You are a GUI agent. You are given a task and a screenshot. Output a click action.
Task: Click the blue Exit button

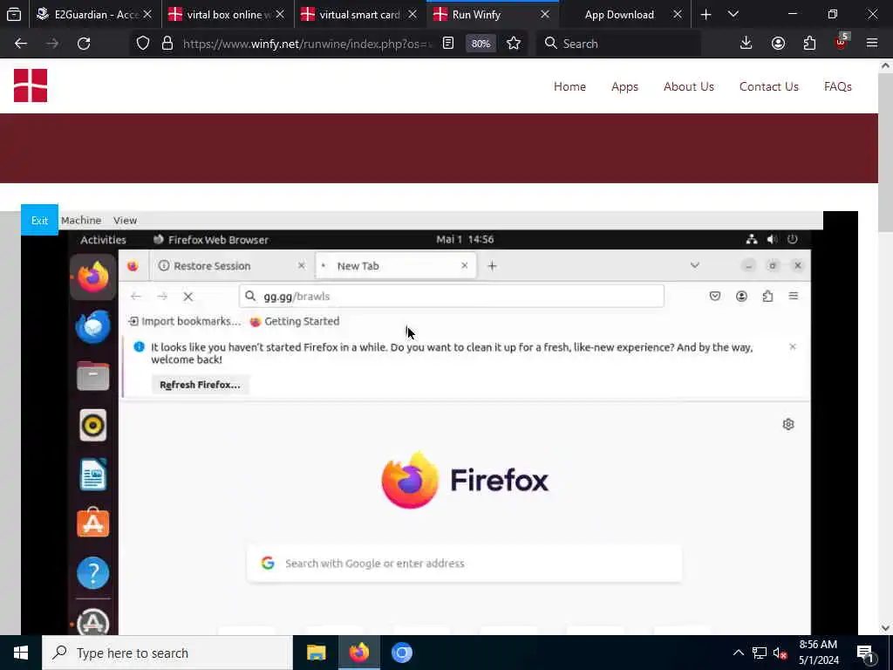coord(39,220)
